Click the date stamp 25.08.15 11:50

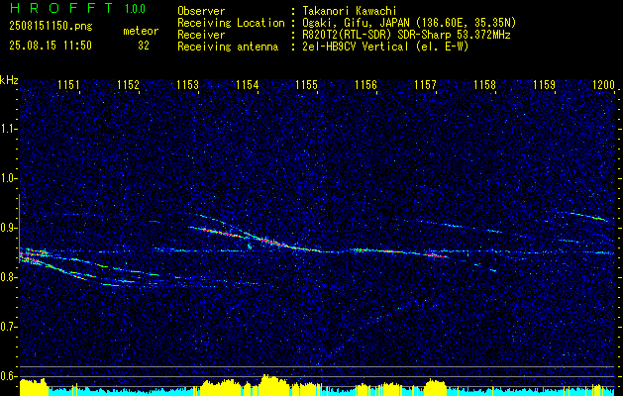[x=51, y=46]
